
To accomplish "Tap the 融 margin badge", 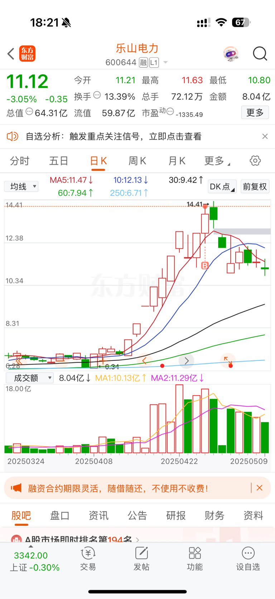I will point(143,63).
